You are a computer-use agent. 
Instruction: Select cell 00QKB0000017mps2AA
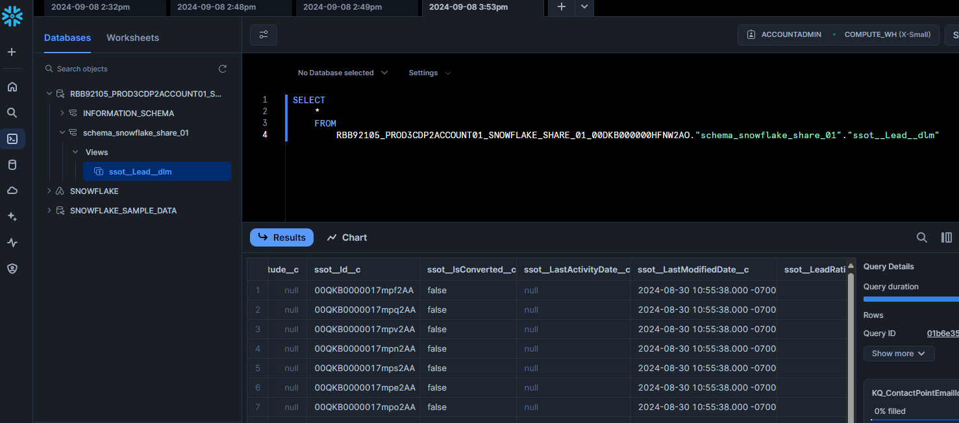point(364,368)
